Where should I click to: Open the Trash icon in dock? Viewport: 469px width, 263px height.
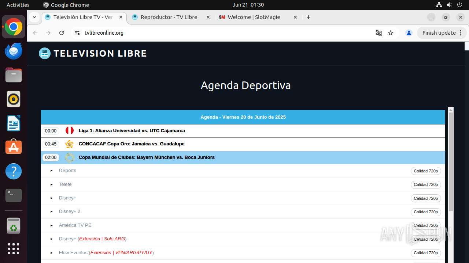14,226
